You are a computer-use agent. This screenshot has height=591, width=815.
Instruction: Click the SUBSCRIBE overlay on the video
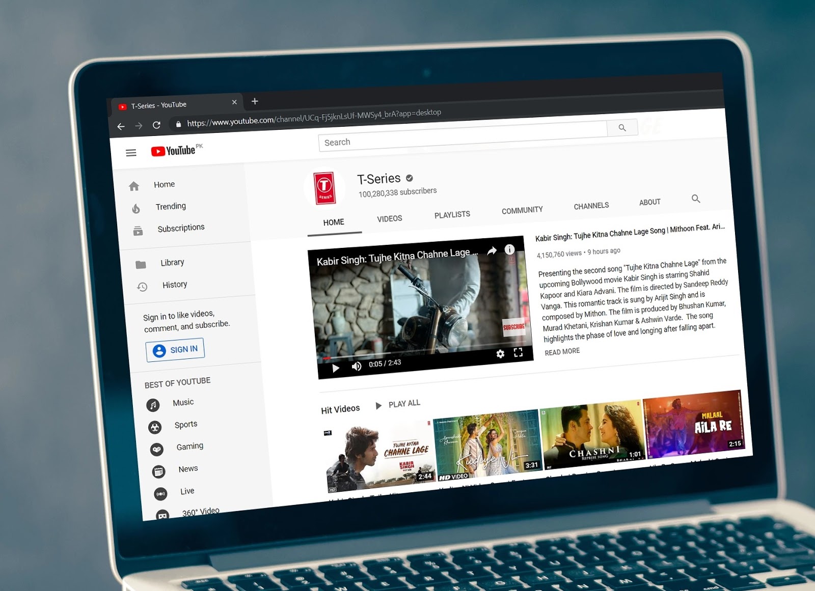click(513, 326)
